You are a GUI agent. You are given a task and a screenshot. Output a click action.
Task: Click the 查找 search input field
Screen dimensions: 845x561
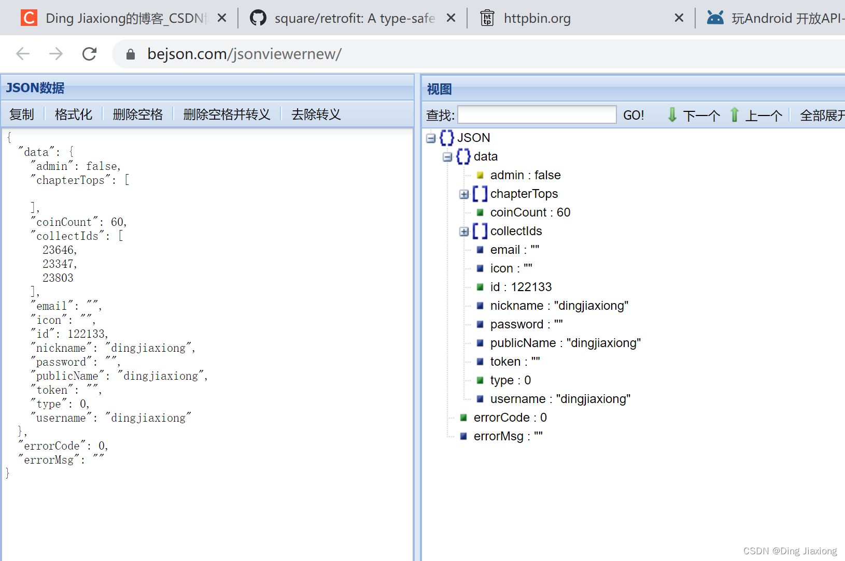pyautogui.click(x=537, y=114)
